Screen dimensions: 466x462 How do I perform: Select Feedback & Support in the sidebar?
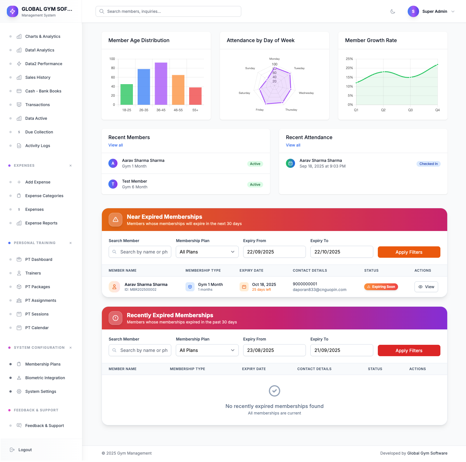pyautogui.click(x=44, y=426)
